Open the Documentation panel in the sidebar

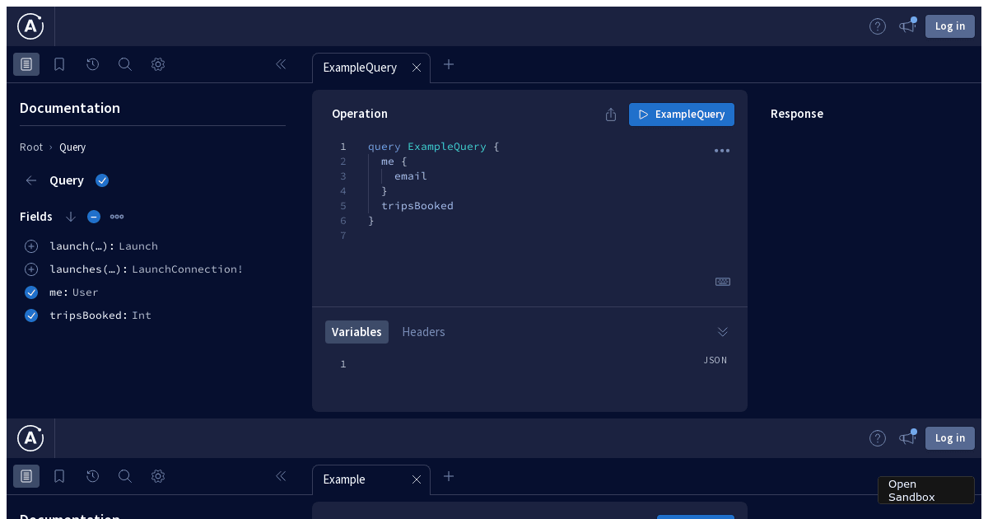(26, 63)
